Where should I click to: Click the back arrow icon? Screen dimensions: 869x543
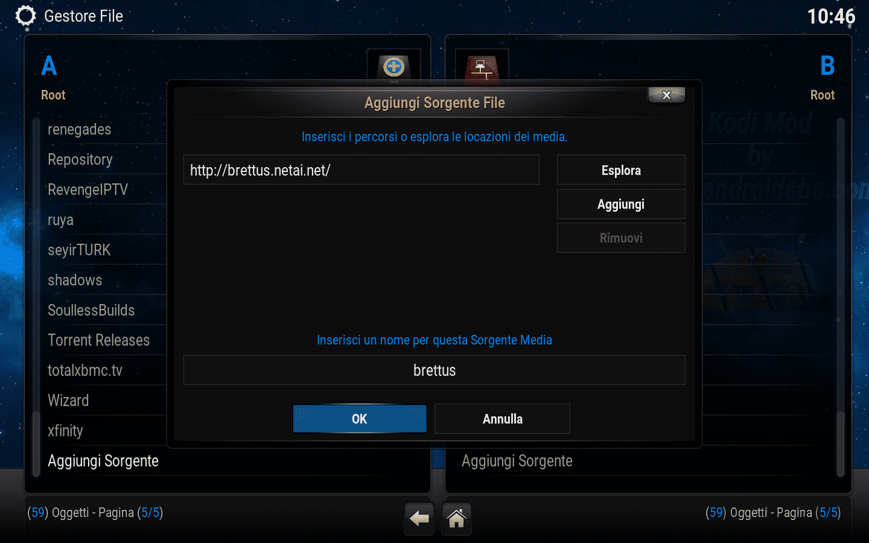point(419,518)
